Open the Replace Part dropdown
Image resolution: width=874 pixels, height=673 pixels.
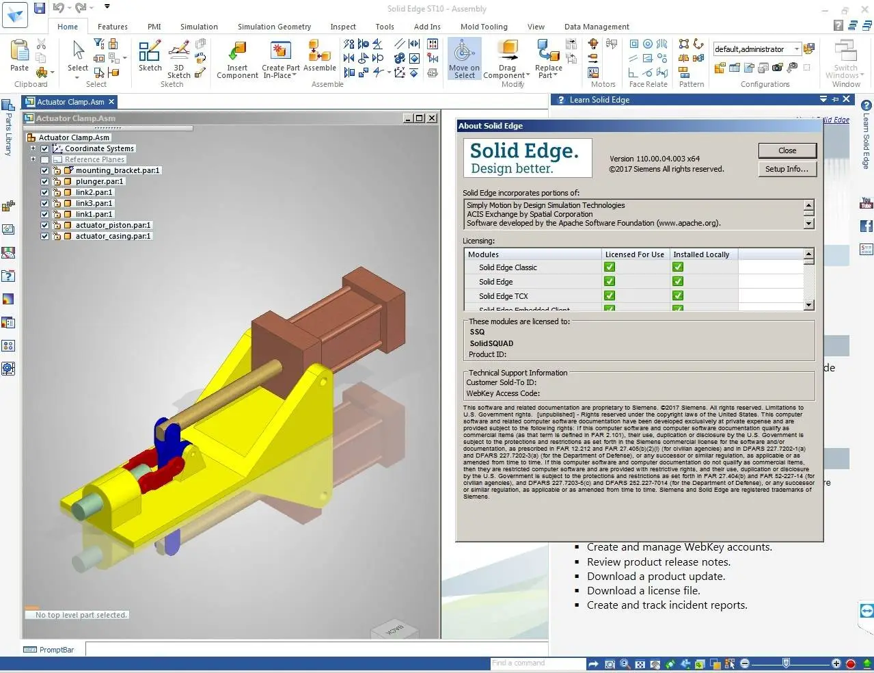point(556,75)
